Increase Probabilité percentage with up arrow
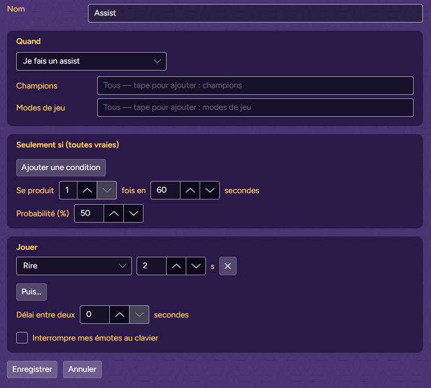This screenshot has width=431, height=388. (x=113, y=213)
